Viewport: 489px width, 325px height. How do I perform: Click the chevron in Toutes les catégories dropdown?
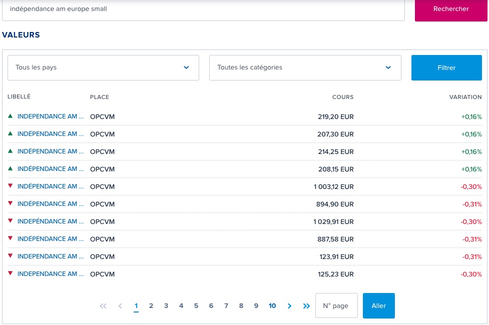[388, 67]
